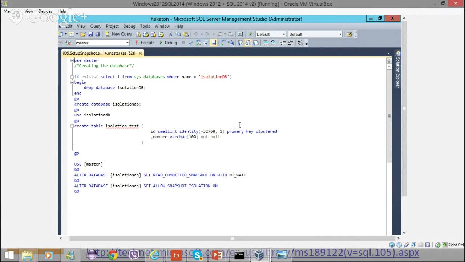Image resolution: width=465 pixels, height=262 pixels.
Task: Open the Tools menu
Action: coord(145,26)
